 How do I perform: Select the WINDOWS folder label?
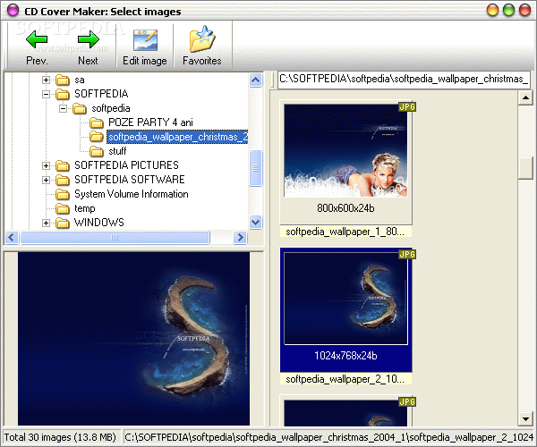pyautogui.click(x=99, y=223)
